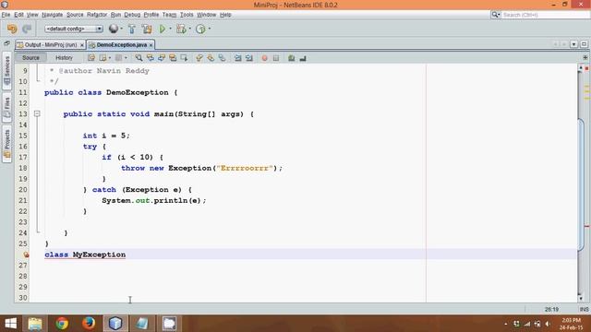
Task: Open the Source menu
Action: pos(75,15)
